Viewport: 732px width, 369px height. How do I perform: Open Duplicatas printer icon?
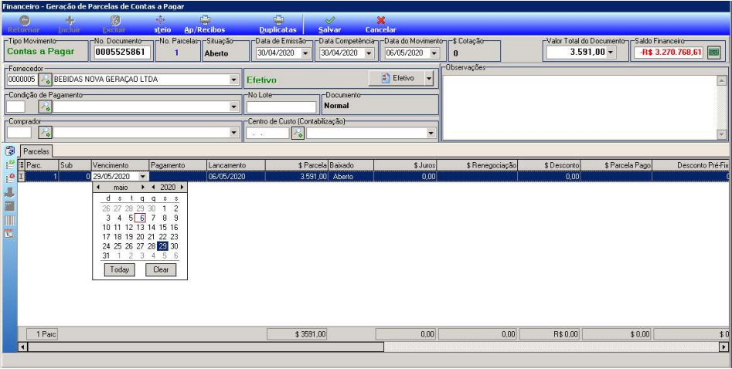click(278, 20)
